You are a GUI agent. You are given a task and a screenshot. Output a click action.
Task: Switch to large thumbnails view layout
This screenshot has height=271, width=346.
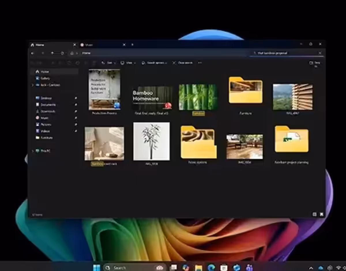point(321,214)
